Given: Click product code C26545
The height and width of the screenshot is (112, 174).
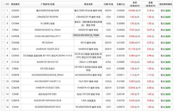Looking at the screenshot, I should point(15,11).
